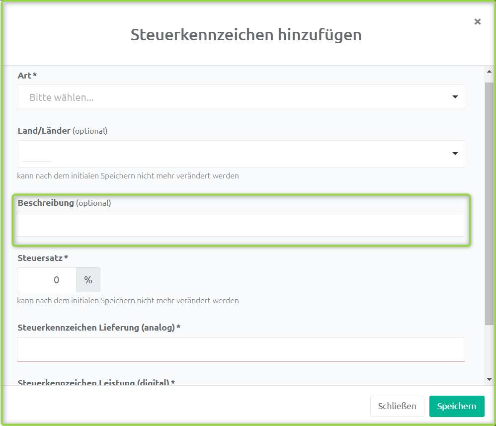Click the Beschreibung label text
The width and height of the screenshot is (496, 426).
(x=46, y=203)
